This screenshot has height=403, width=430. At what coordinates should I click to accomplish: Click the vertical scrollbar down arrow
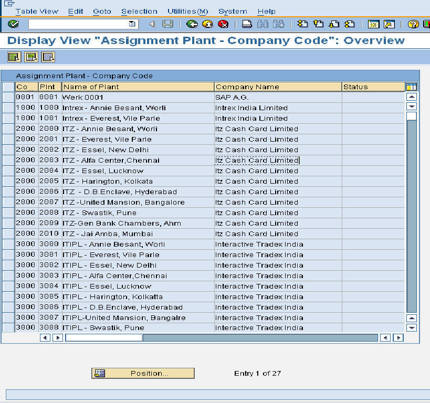pos(412,327)
